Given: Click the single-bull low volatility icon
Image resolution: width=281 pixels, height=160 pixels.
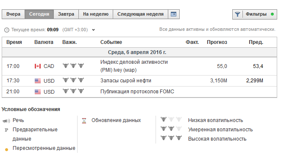Looking at the screenshot, I should tap(171, 119).
